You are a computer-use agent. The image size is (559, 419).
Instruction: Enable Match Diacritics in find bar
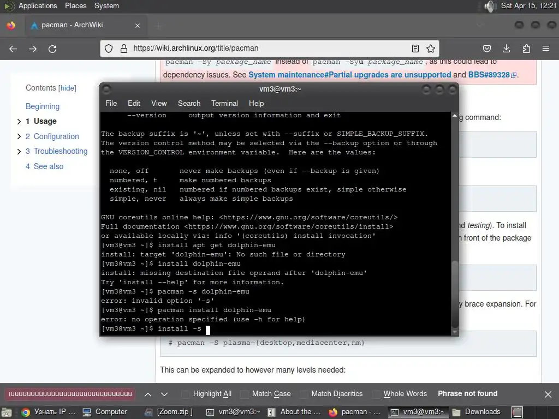[331, 394]
